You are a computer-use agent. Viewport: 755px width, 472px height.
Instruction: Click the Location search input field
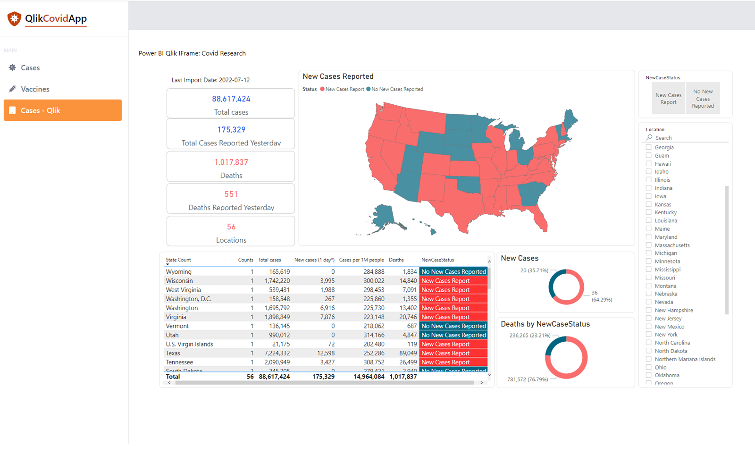[x=689, y=138]
